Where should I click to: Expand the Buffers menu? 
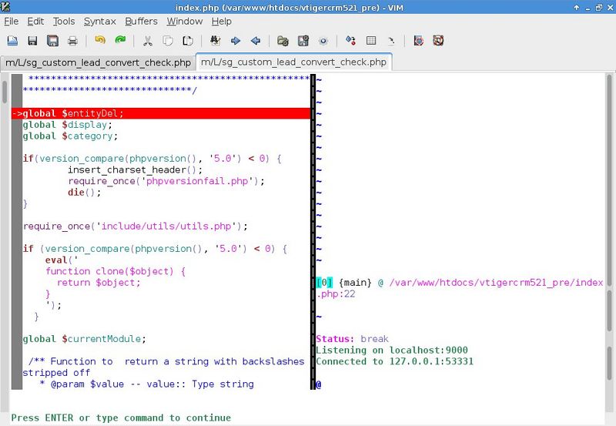(141, 22)
